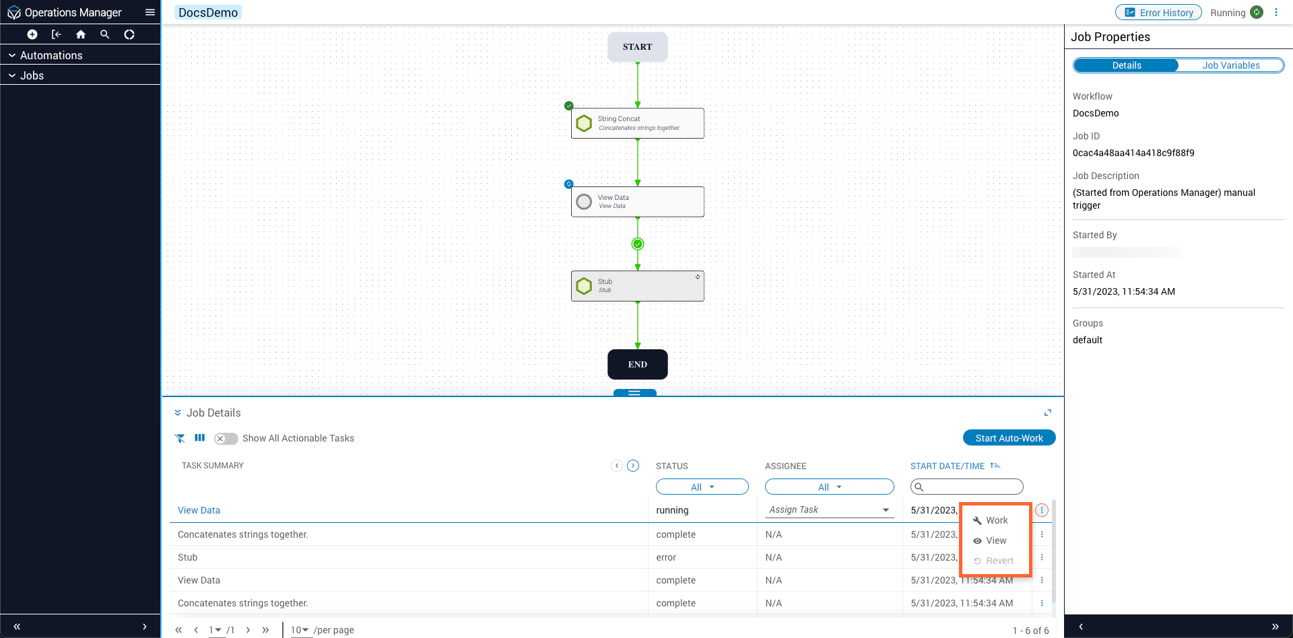This screenshot has height=638, width=1293.
Task: Expand the Automations section in sidebar
Action: [x=51, y=55]
